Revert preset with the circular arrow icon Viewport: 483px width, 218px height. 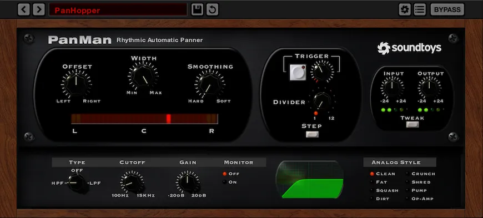212,10
